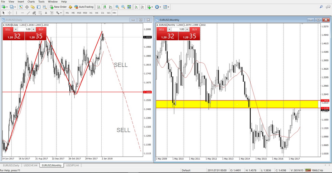
Task: Select the crosshair cursor tool
Action: (9, 13)
